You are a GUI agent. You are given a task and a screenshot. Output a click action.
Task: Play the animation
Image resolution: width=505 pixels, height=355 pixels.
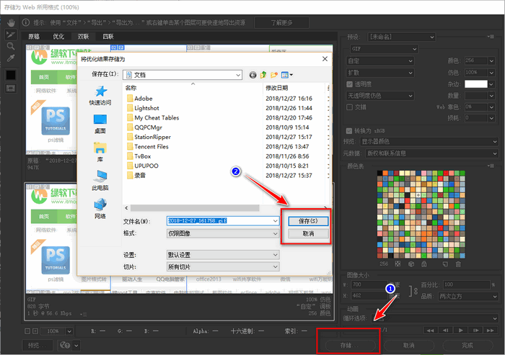pyautogui.click(x=460, y=331)
